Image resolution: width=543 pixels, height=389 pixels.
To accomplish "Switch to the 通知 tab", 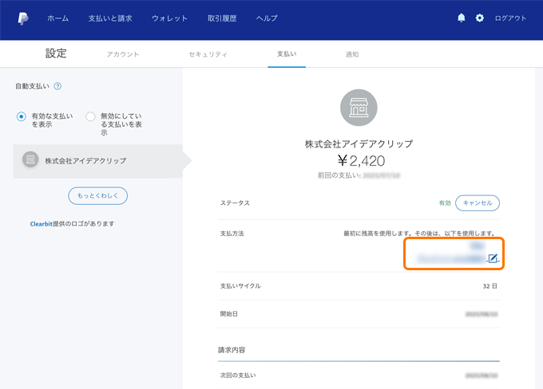I will [352, 54].
